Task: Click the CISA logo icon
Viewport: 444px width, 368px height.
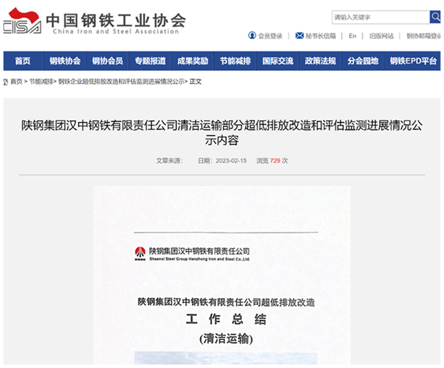Action: [x=23, y=21]
